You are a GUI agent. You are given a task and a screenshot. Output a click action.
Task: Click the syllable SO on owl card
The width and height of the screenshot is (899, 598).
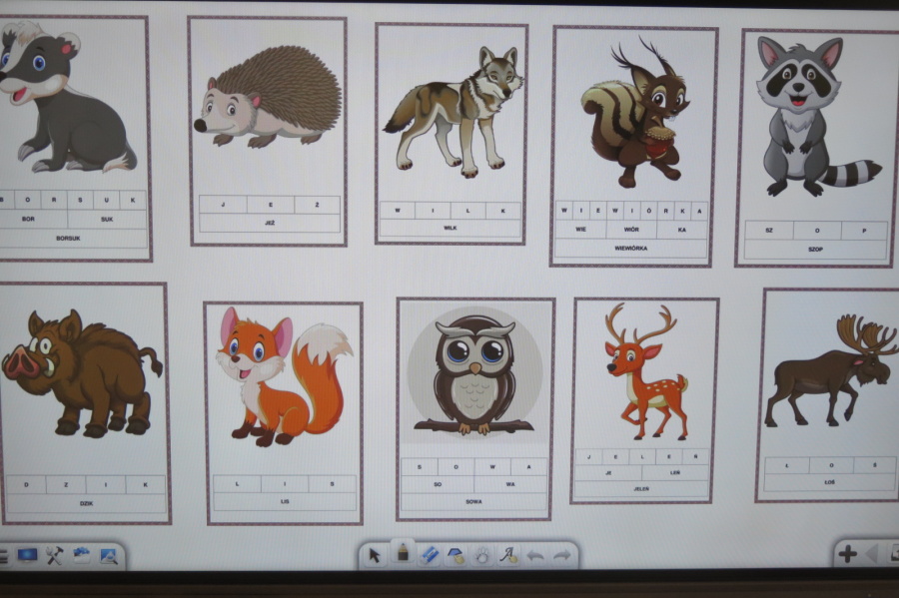pyautogui.click(x=438, y=484)
